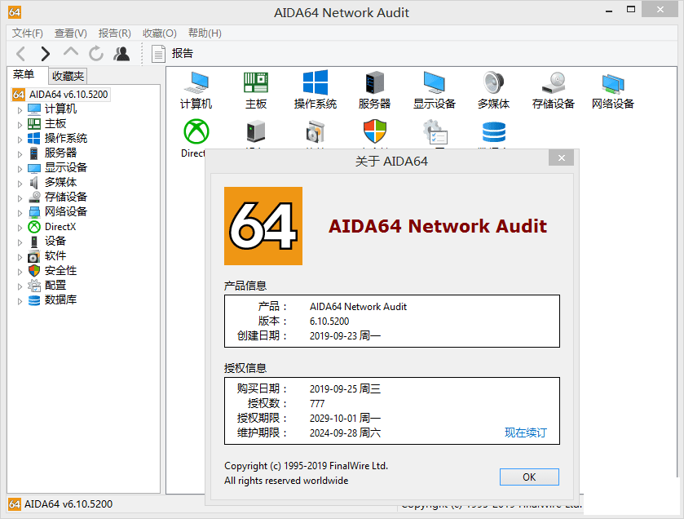Open the devices tower icon in main pane
Viewport: 684px width, 519px height.
256,132
